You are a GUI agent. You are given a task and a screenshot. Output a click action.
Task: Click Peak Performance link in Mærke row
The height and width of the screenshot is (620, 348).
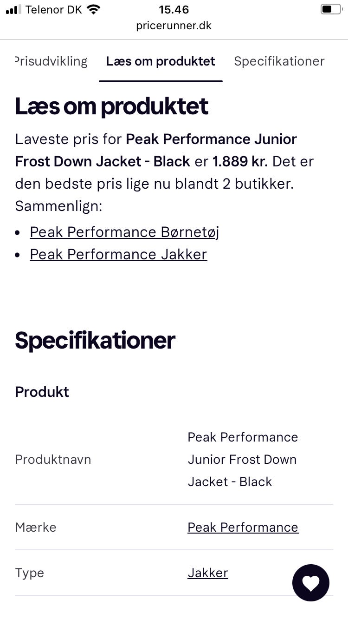243,527
